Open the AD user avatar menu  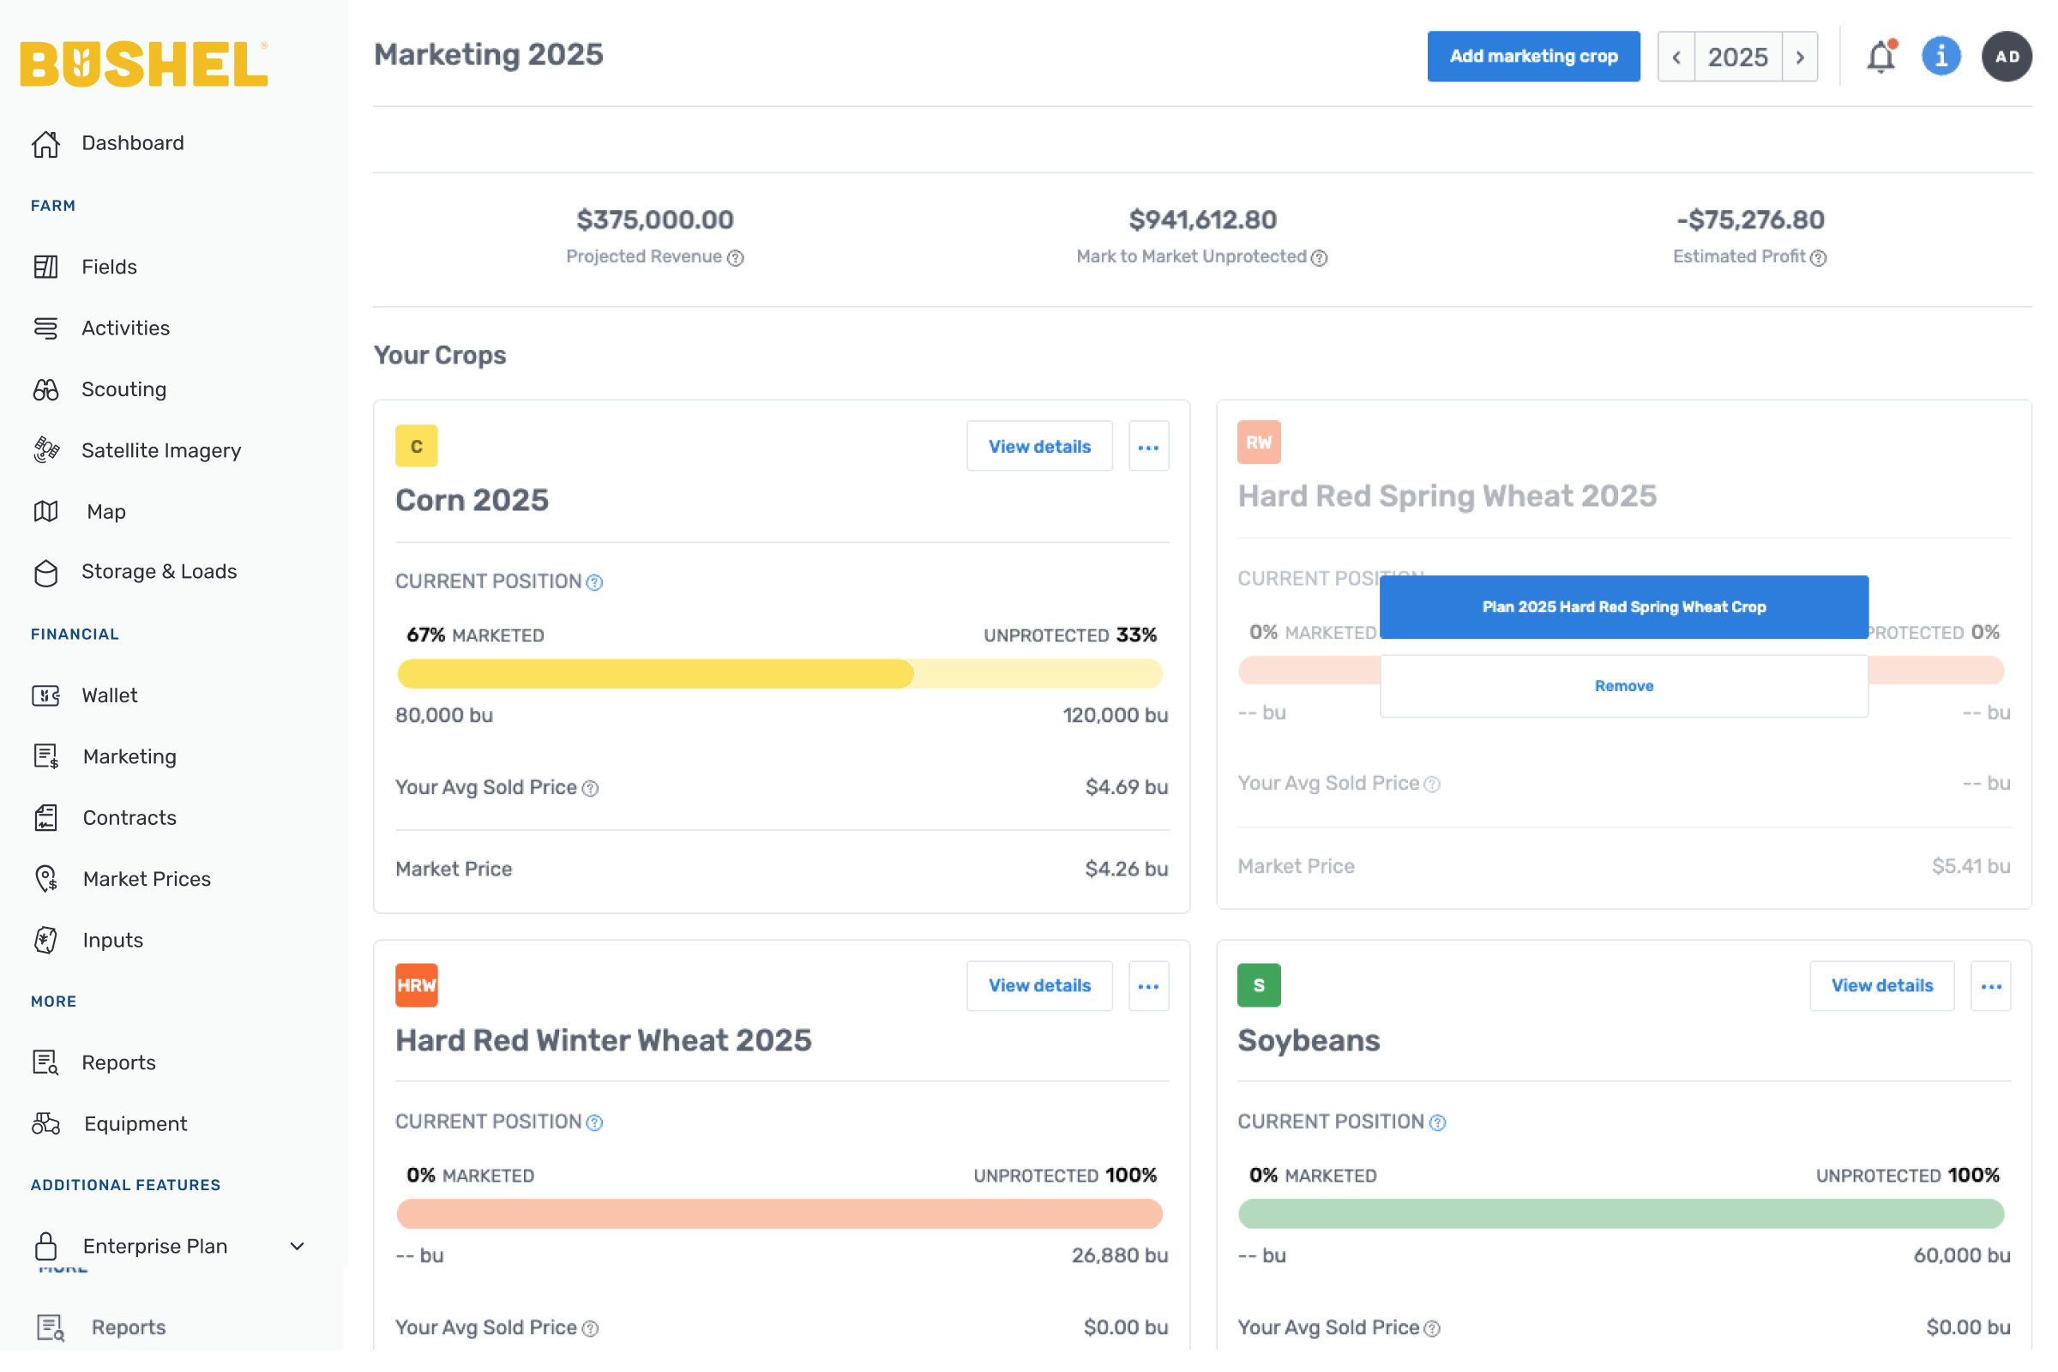point(2007,57)
